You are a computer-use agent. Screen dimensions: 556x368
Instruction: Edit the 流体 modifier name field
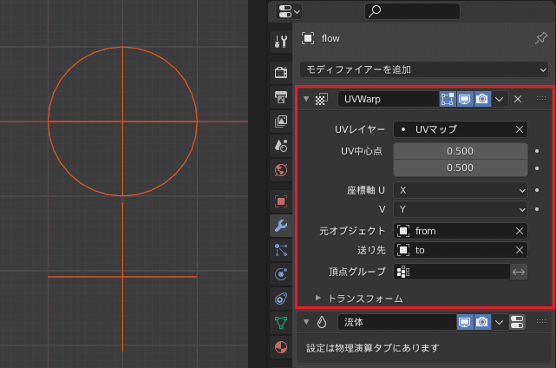coord(397,322)
